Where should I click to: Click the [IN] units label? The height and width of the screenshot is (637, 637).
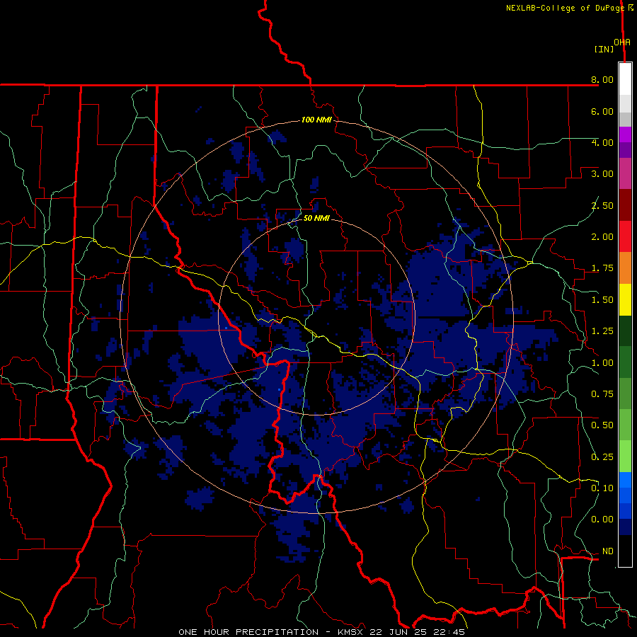604,49
